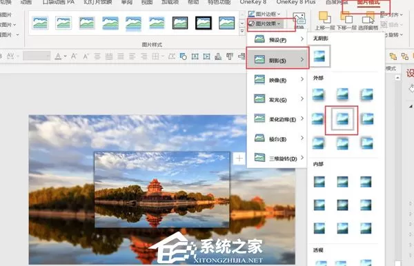Click the 上移一层 button
This screenshot has height=266, width=414.
tap(325, 21)
